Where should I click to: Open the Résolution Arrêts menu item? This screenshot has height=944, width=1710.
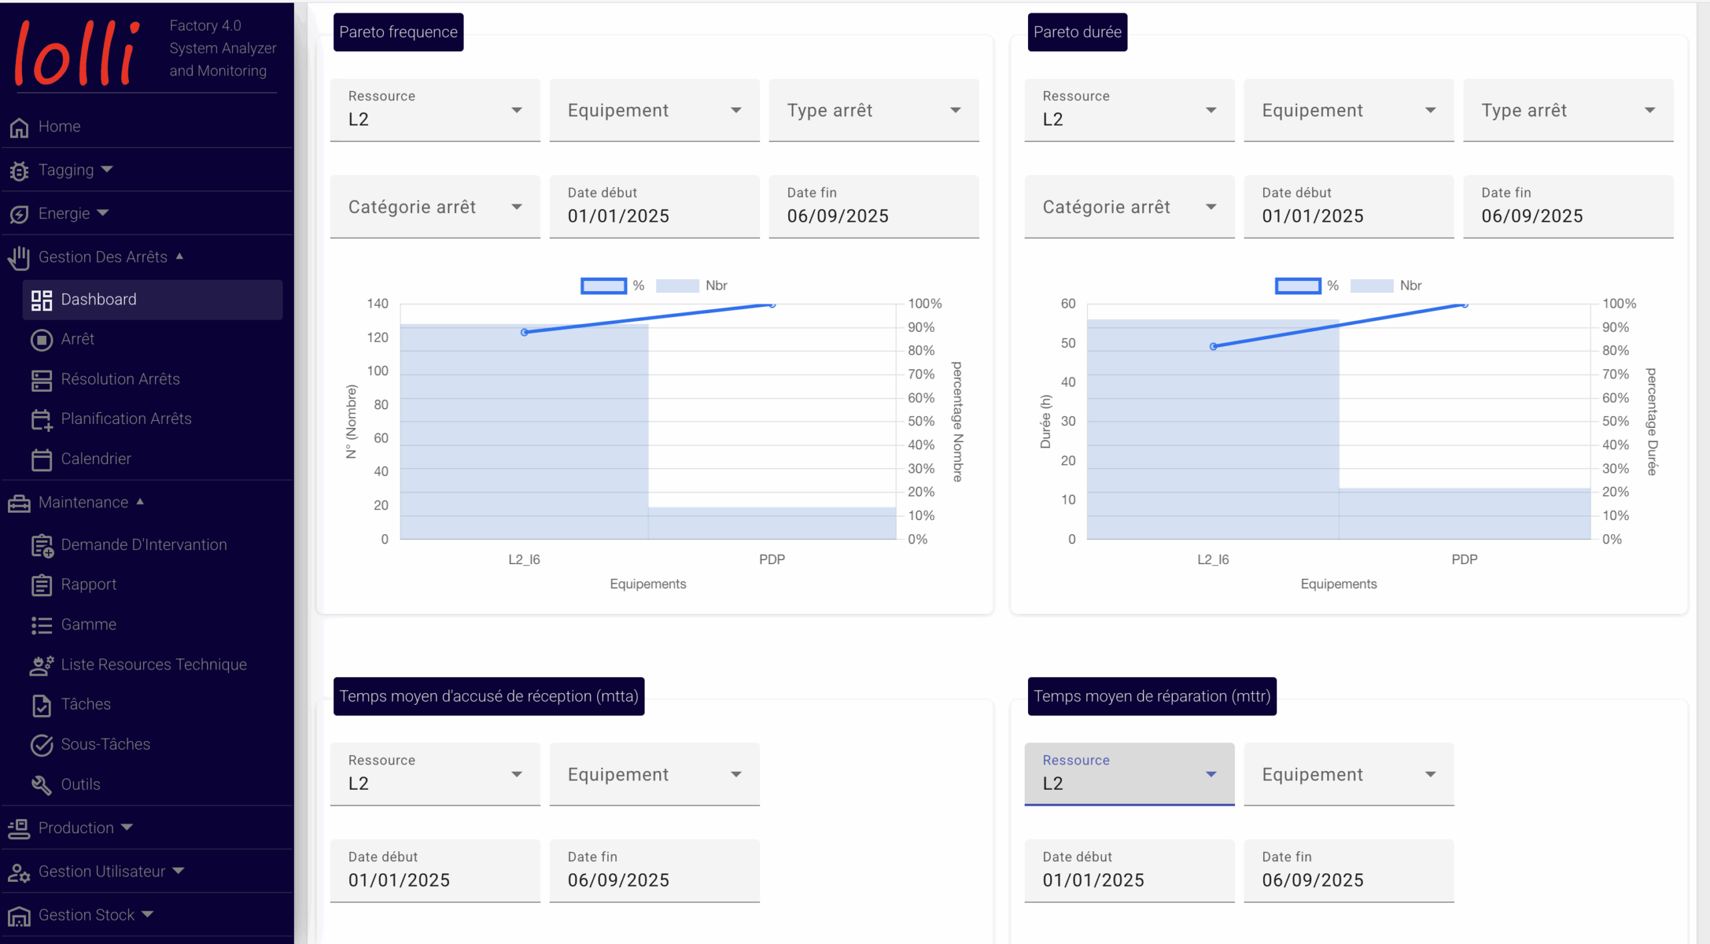pyautogui.click(x=120, y=379)
